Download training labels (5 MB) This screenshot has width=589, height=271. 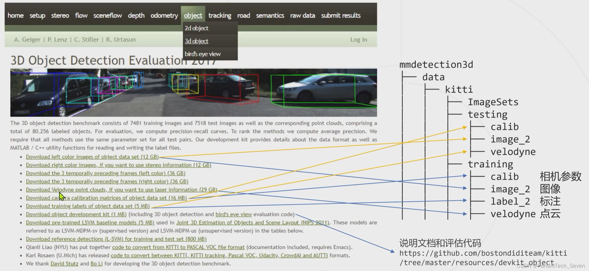pos(88,206)
